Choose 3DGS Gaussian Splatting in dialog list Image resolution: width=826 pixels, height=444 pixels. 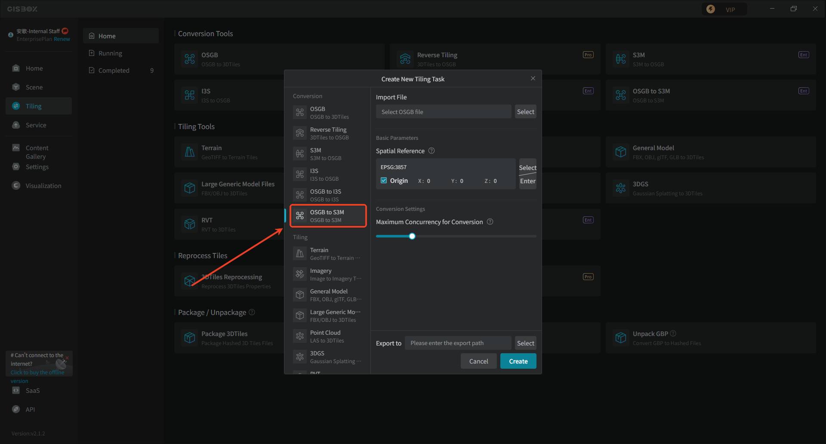[x=328, y=357]
